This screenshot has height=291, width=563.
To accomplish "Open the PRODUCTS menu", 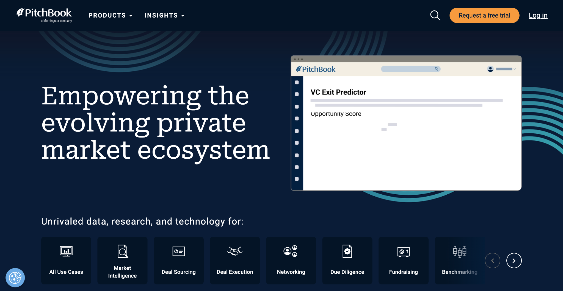I will 111,15.
